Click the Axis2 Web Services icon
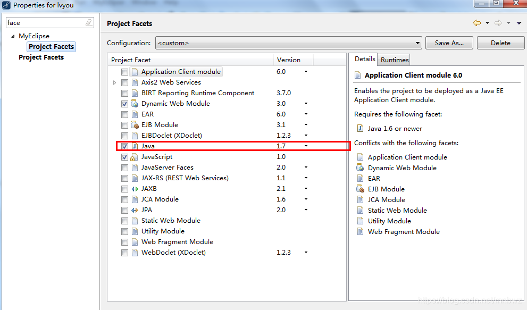Screen dimensions: 527x310 click(135, 82)
